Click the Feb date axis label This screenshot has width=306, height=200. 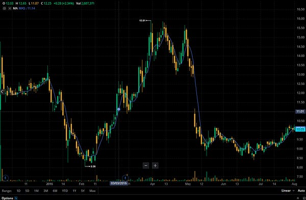(82, 184)
